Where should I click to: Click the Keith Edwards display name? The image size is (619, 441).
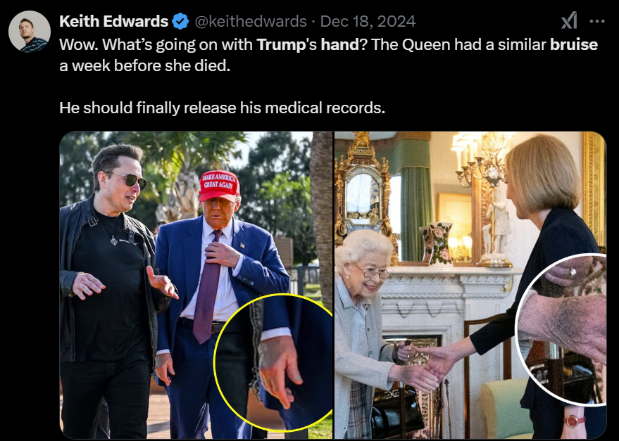click(x=113, y=21)
